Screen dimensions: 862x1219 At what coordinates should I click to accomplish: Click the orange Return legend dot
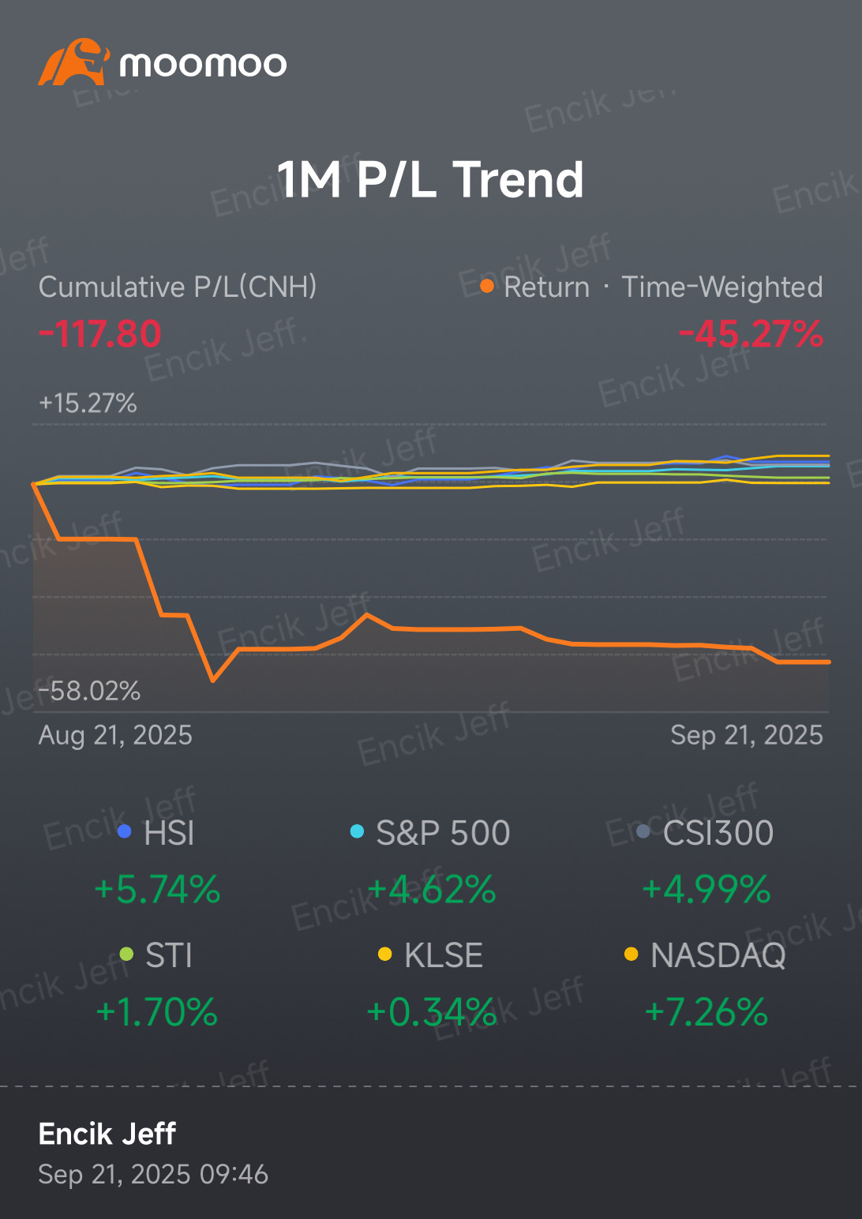[487, 286]
